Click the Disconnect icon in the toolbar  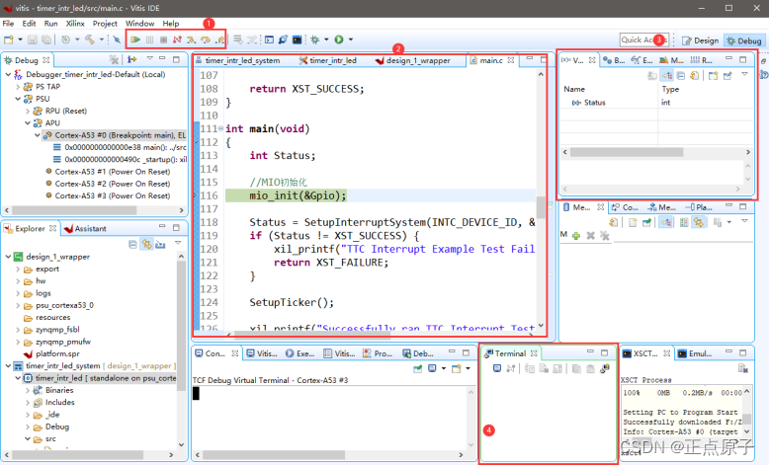click(177, 40)
